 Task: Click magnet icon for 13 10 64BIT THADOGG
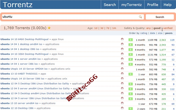(x=122, y=74)
